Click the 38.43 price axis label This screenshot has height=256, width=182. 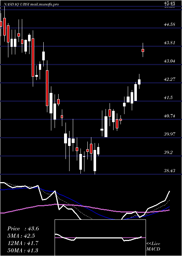[x=170, y=171]
